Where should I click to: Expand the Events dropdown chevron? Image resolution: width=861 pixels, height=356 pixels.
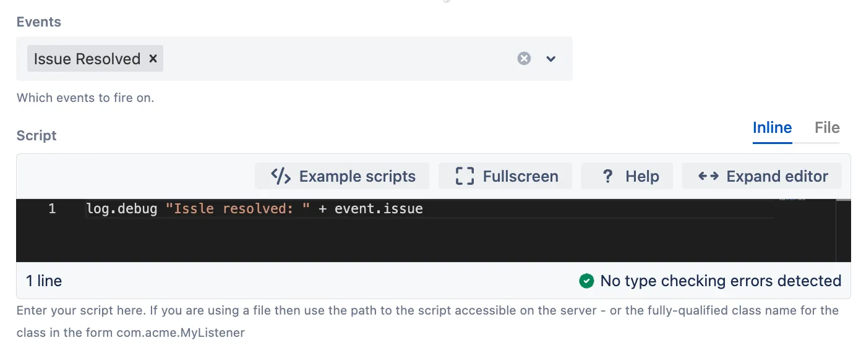pyautogui.click(x=551, y=59)
